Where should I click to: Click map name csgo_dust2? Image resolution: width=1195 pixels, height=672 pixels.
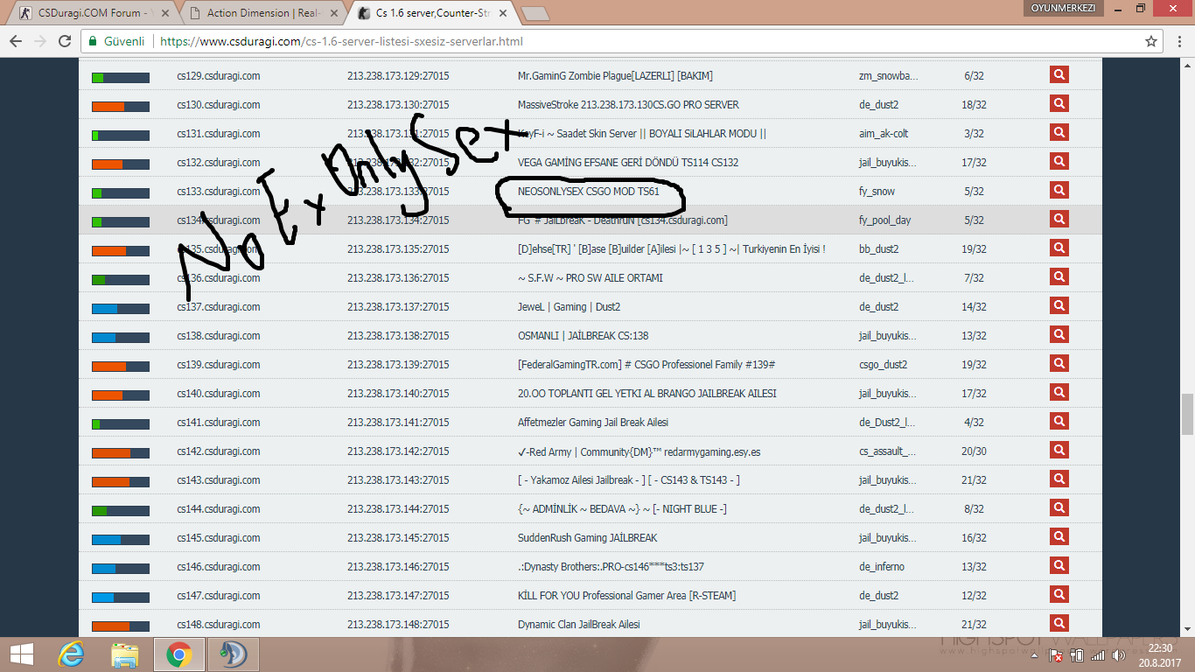[x=883, y=365]
